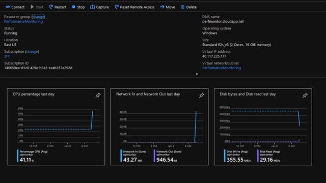Click the Network In blue legend swatch
The height and width of the screenshot is (183, 326).
tap(121, 156)
